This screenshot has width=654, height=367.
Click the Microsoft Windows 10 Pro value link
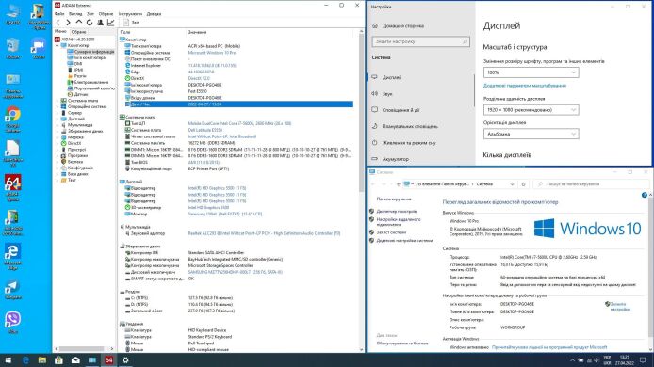coord(212,53)
